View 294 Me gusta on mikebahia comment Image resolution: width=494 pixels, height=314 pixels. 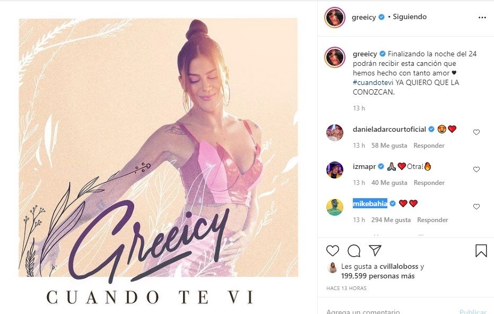pos(391,220)
